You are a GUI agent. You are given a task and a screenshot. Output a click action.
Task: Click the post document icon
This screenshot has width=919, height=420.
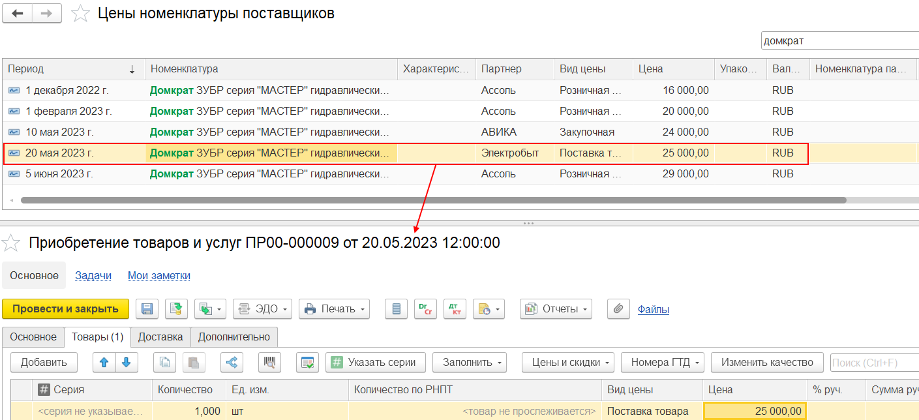coord(175,309)
